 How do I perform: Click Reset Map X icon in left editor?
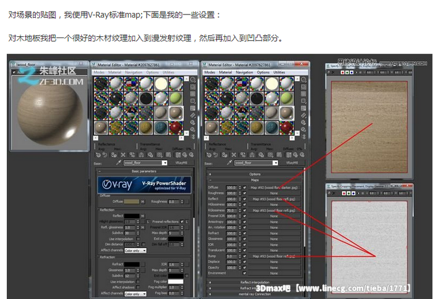pos(123,155)
